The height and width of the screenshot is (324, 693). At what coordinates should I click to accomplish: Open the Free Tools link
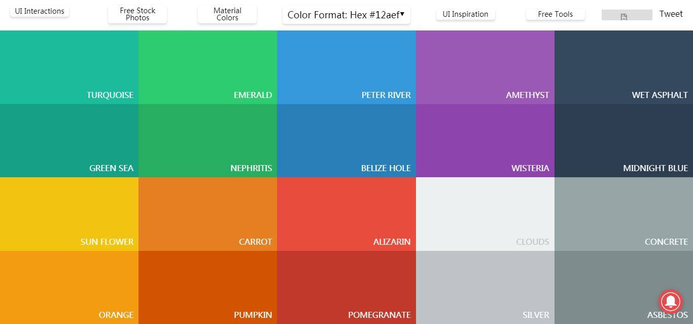pyautogui.click(x=555, y=14)
